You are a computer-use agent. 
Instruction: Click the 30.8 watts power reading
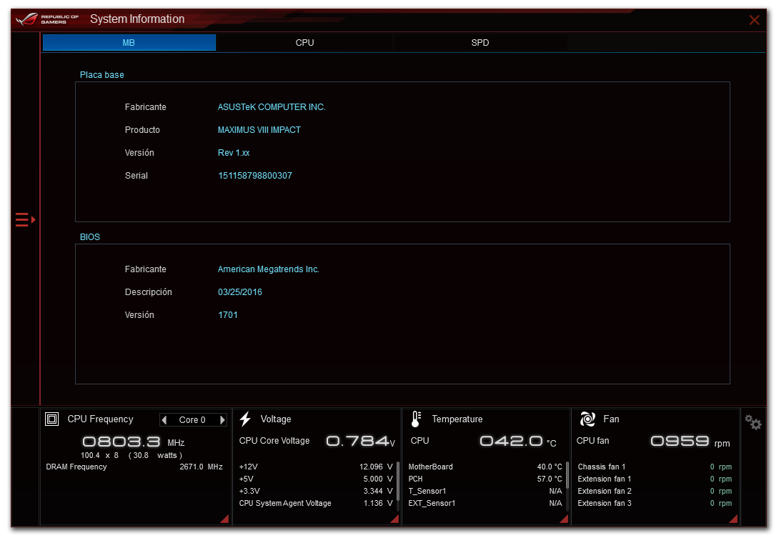point(155,456)
